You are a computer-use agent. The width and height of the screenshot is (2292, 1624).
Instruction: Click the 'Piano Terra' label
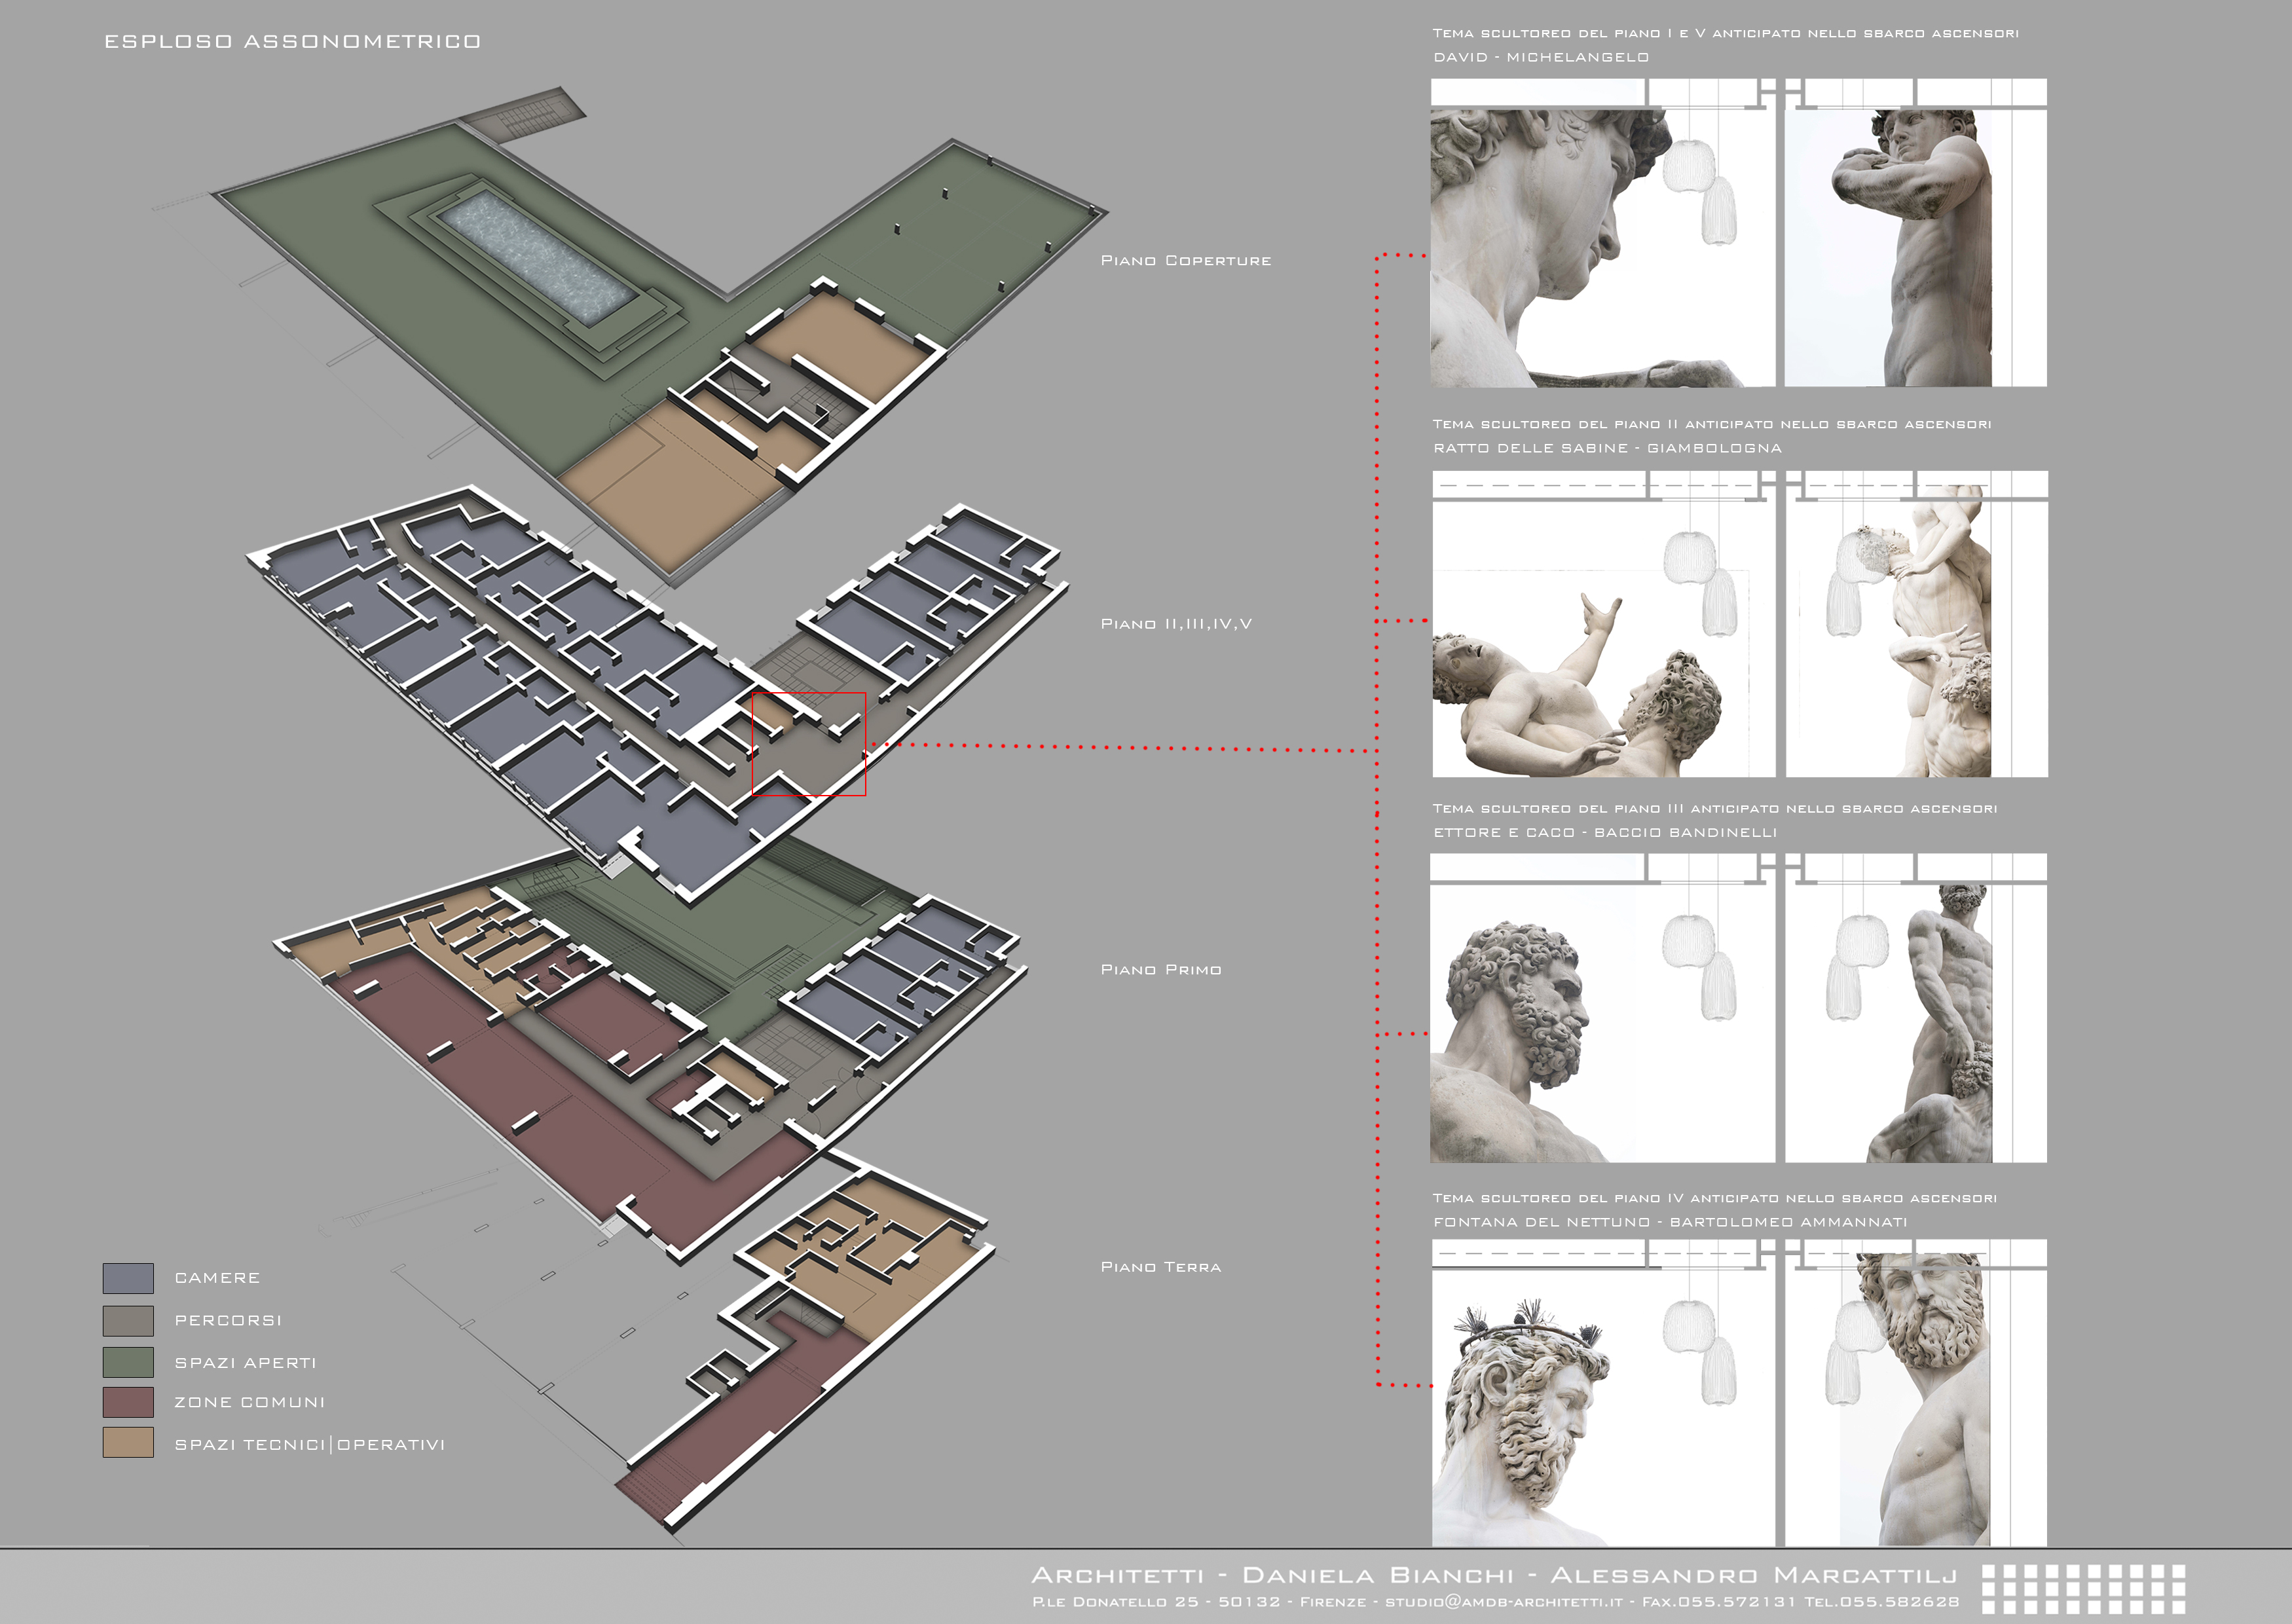point(1161,1267)
